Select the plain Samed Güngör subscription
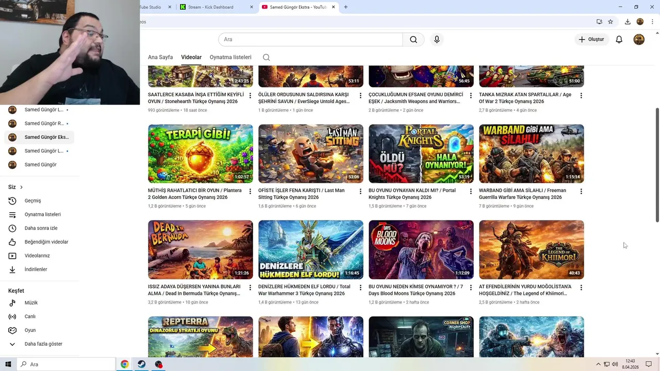Screen dimensions: 660x371 click(39, 164)
